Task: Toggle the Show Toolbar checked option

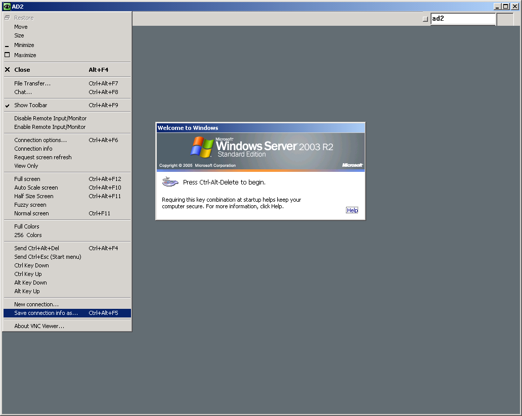Action: 31,105
